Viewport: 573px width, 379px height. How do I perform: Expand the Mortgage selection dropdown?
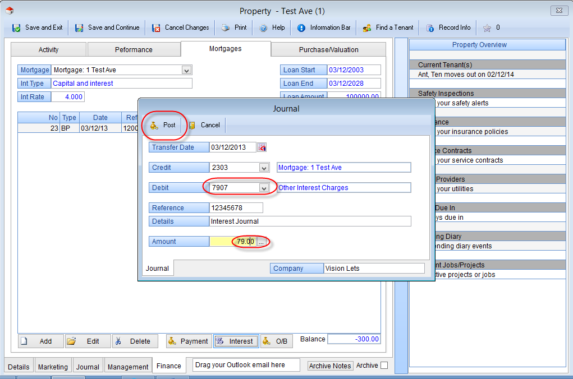pos(186,70)
